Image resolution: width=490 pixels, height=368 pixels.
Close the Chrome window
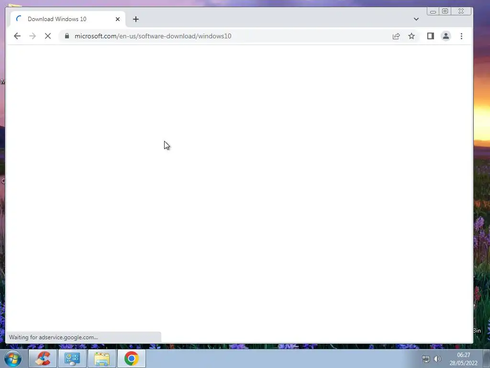(461, 11)
